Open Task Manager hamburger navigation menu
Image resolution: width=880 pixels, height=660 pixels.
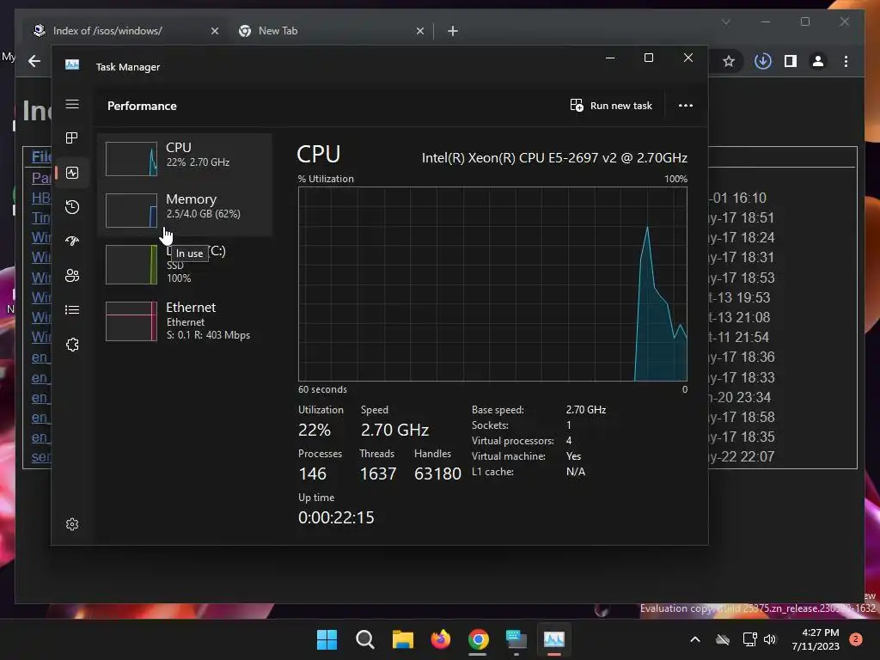tap(72, 104)
